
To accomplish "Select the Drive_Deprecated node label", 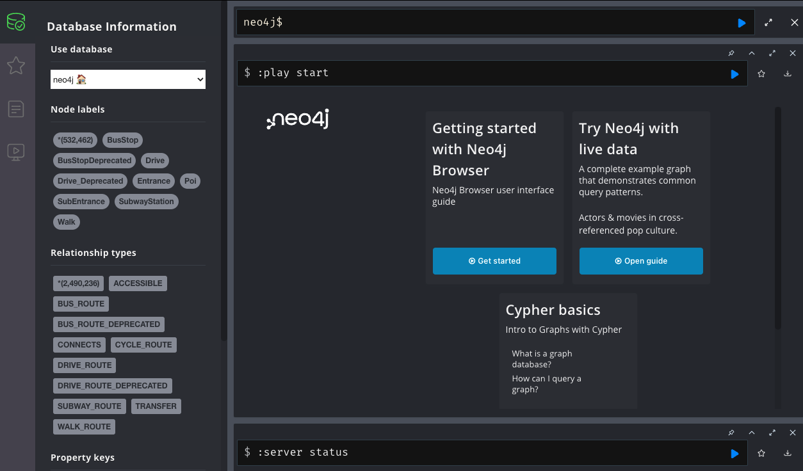I will tap(90, 181).
